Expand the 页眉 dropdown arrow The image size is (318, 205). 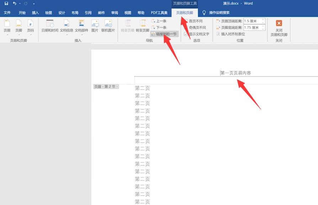point(7,35)
